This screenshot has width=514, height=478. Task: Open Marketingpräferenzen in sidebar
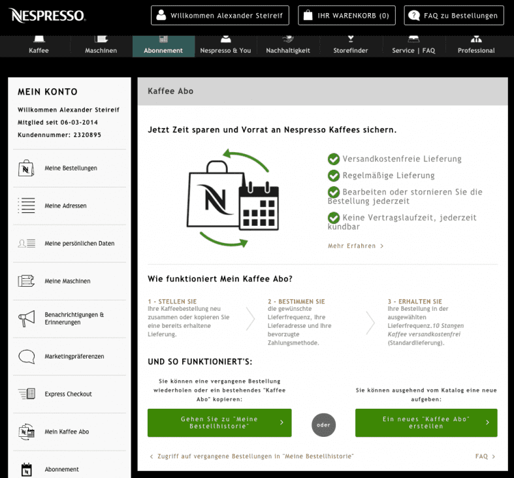tap(69, 357)
